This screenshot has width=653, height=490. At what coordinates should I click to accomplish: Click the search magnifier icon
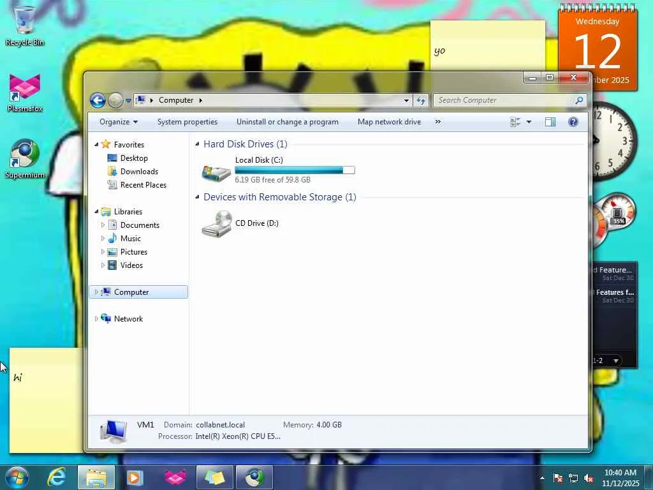coord(579,100)
